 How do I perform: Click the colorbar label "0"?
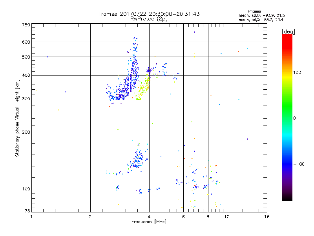click(x=294, y=118)
